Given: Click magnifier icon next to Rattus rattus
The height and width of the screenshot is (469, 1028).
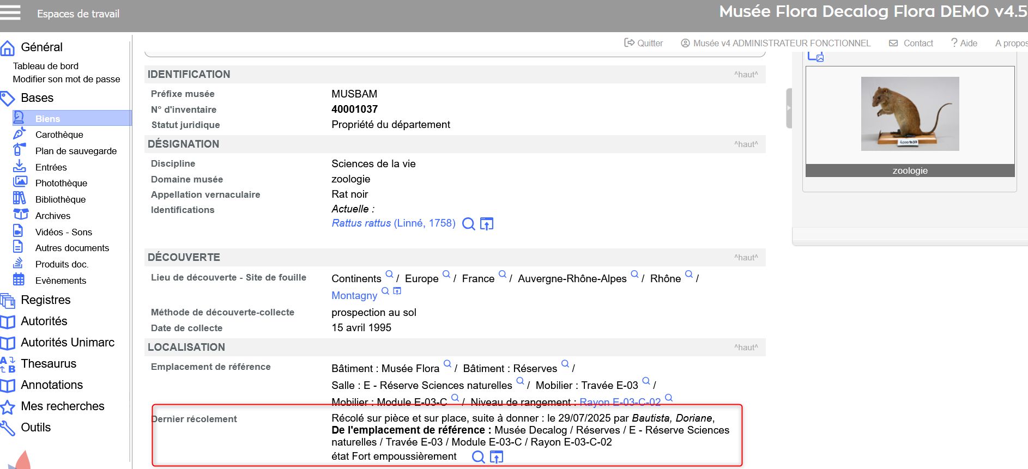Looking at the screenshot, I should (468, 224).
